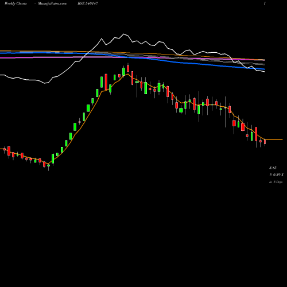Click the "in 5 Days" text
The width and height of the screenshot is (287, 287).
coord(276,182)
